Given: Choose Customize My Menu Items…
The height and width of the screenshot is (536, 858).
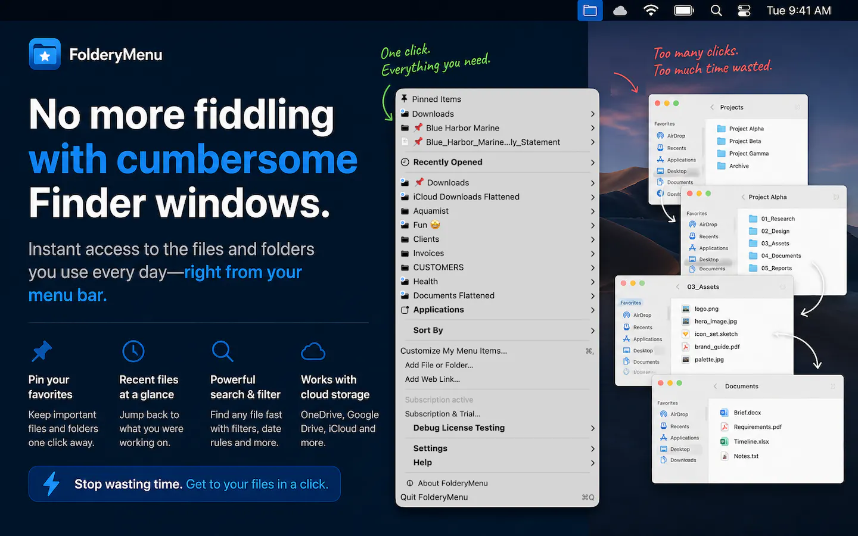Looking at the screenshot, I should click(x=498, y=351).
